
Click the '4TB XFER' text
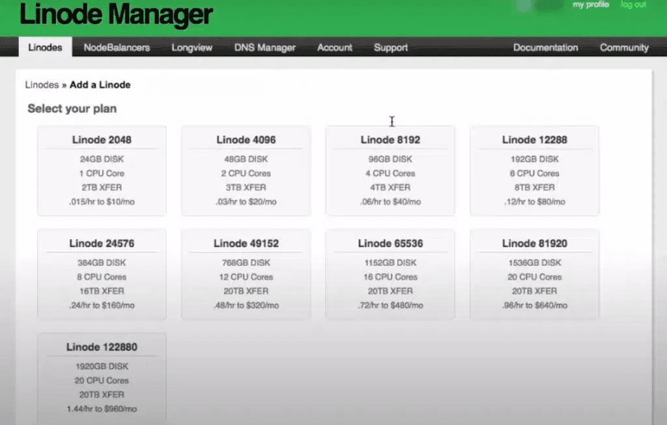pyautogui.click(x=390, y=187)
